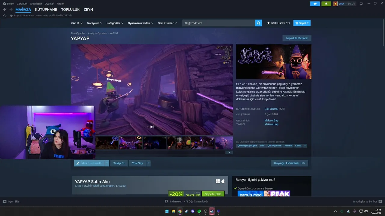Open İstek Listesi 529 link

[279, 23]
